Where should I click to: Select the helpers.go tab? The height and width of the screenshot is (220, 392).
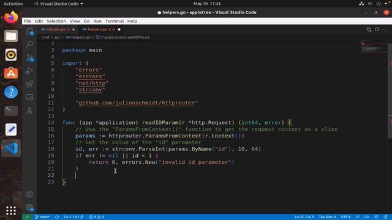(101, 29)
